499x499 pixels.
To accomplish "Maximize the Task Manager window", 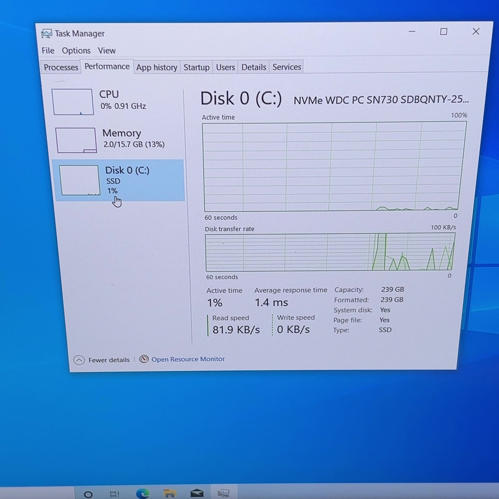I will tap(444, 32).
